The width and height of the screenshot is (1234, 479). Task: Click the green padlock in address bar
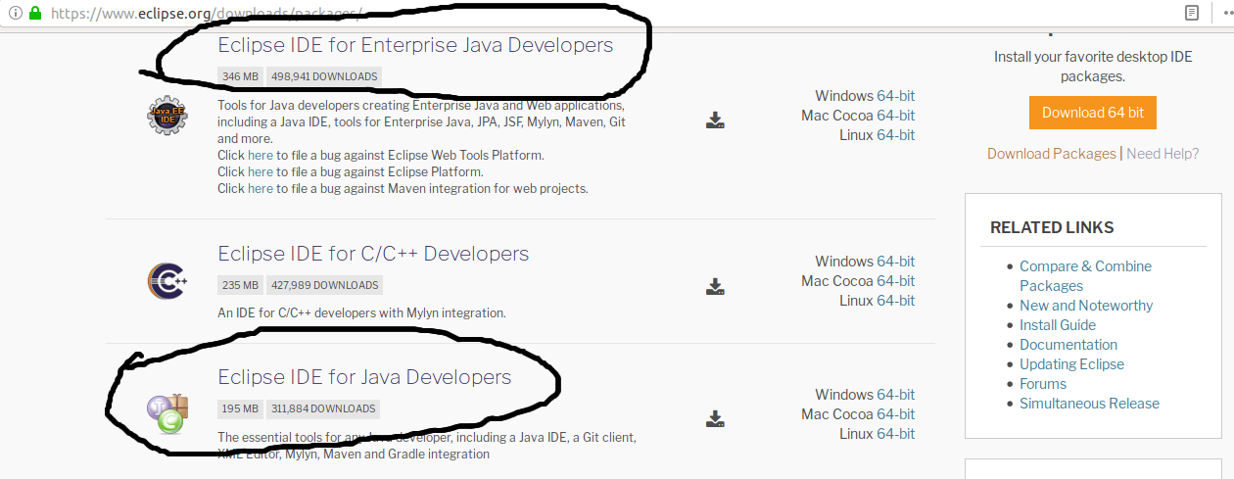point(35,13)
